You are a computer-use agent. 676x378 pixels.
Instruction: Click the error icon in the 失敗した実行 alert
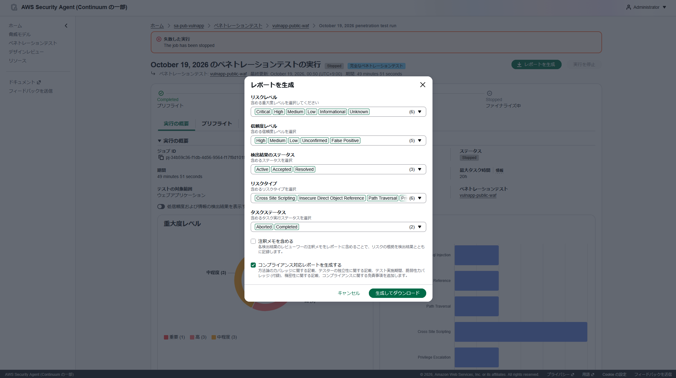tap(159, 39)
